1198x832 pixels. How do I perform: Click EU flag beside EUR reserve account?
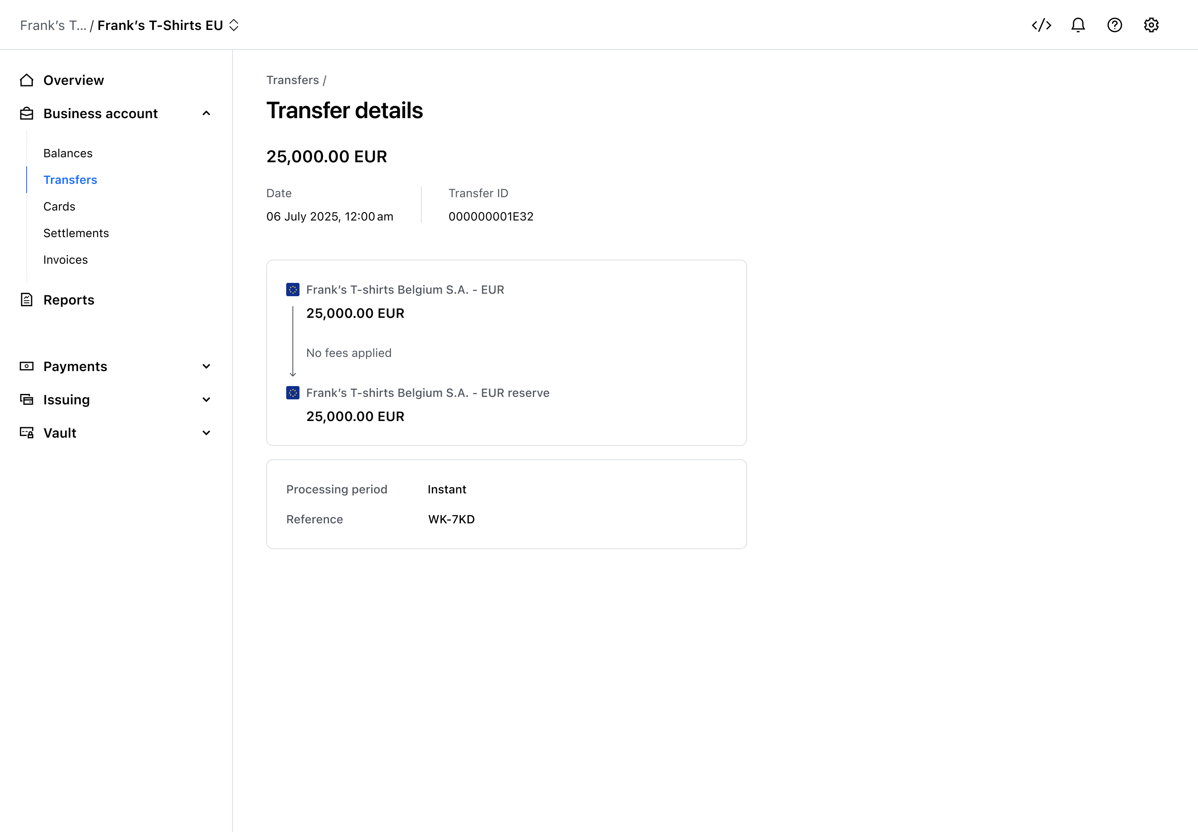coord(293,393)
